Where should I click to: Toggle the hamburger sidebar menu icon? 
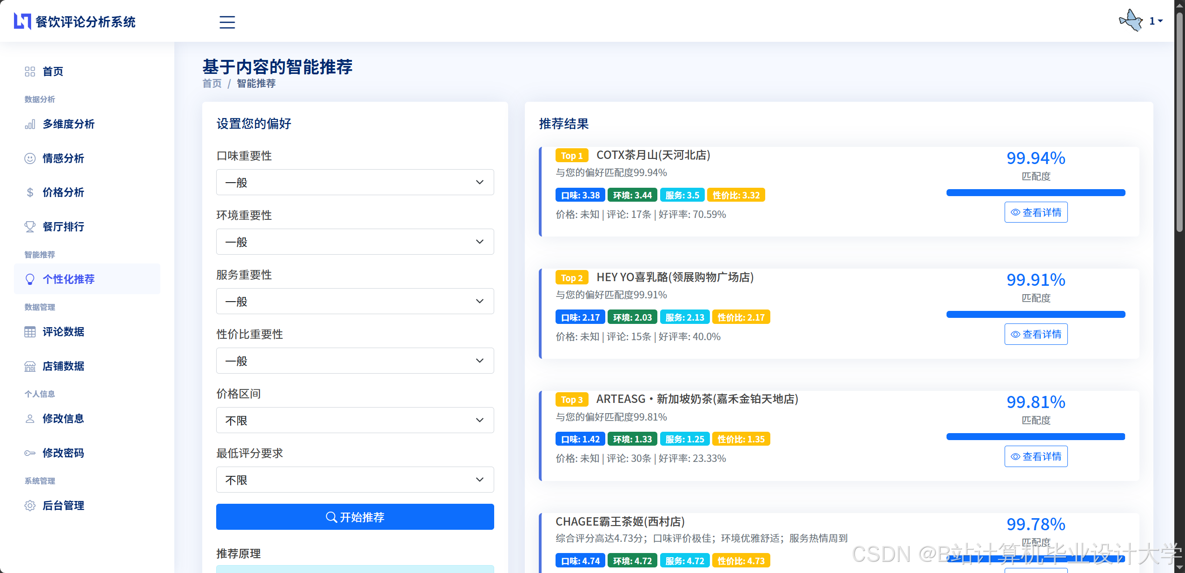pos(227,22)
